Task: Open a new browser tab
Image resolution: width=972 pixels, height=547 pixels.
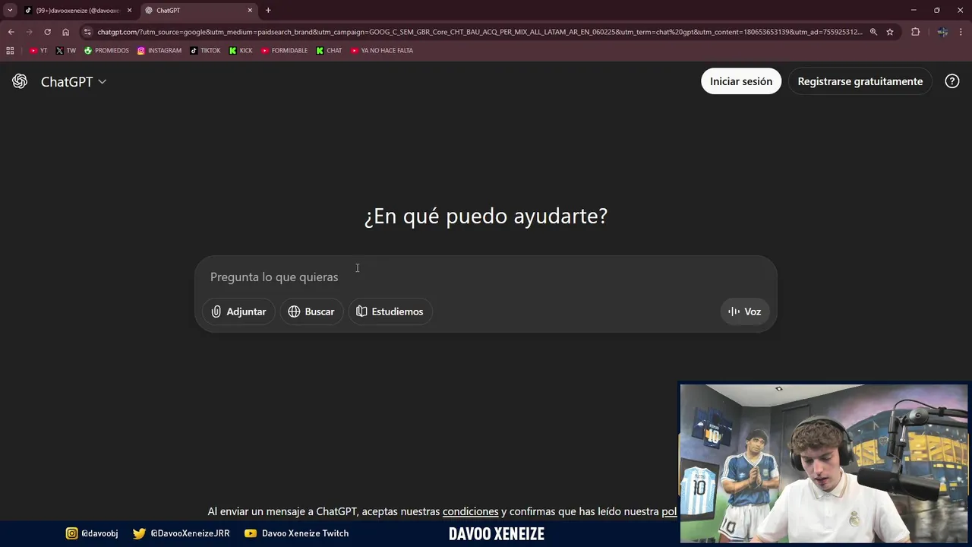Action: pyautogui.click(x=268, y=10)
